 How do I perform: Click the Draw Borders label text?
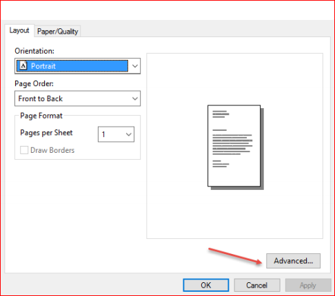point(52,150)
